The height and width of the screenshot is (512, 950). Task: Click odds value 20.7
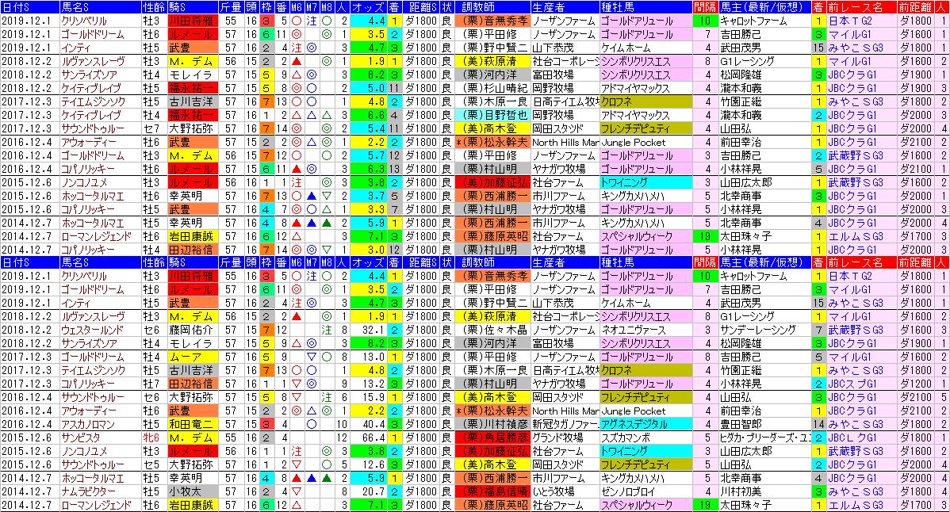click(x=373, y=491)
